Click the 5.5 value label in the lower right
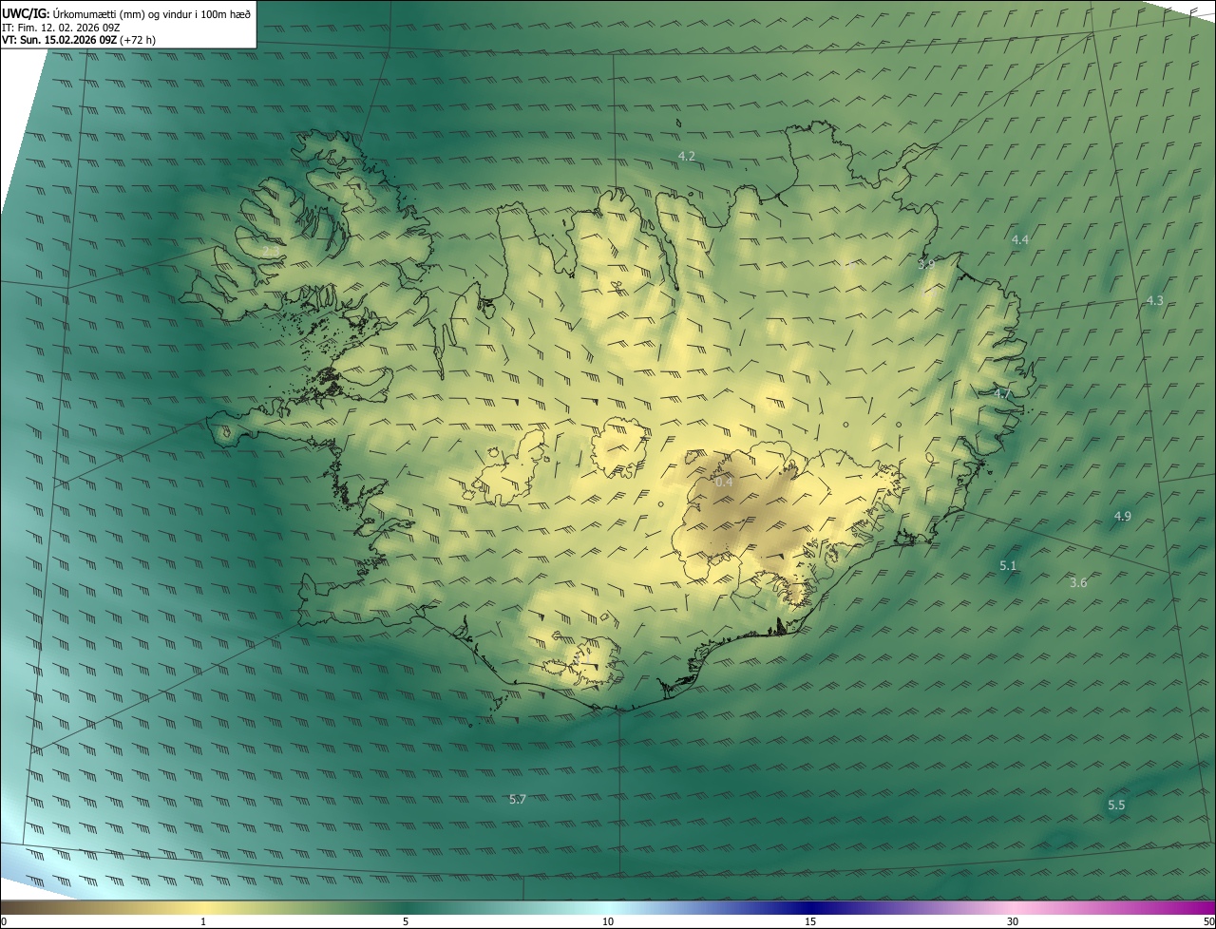Viewport: 1216px width, 929px height. click(1116, 805)
